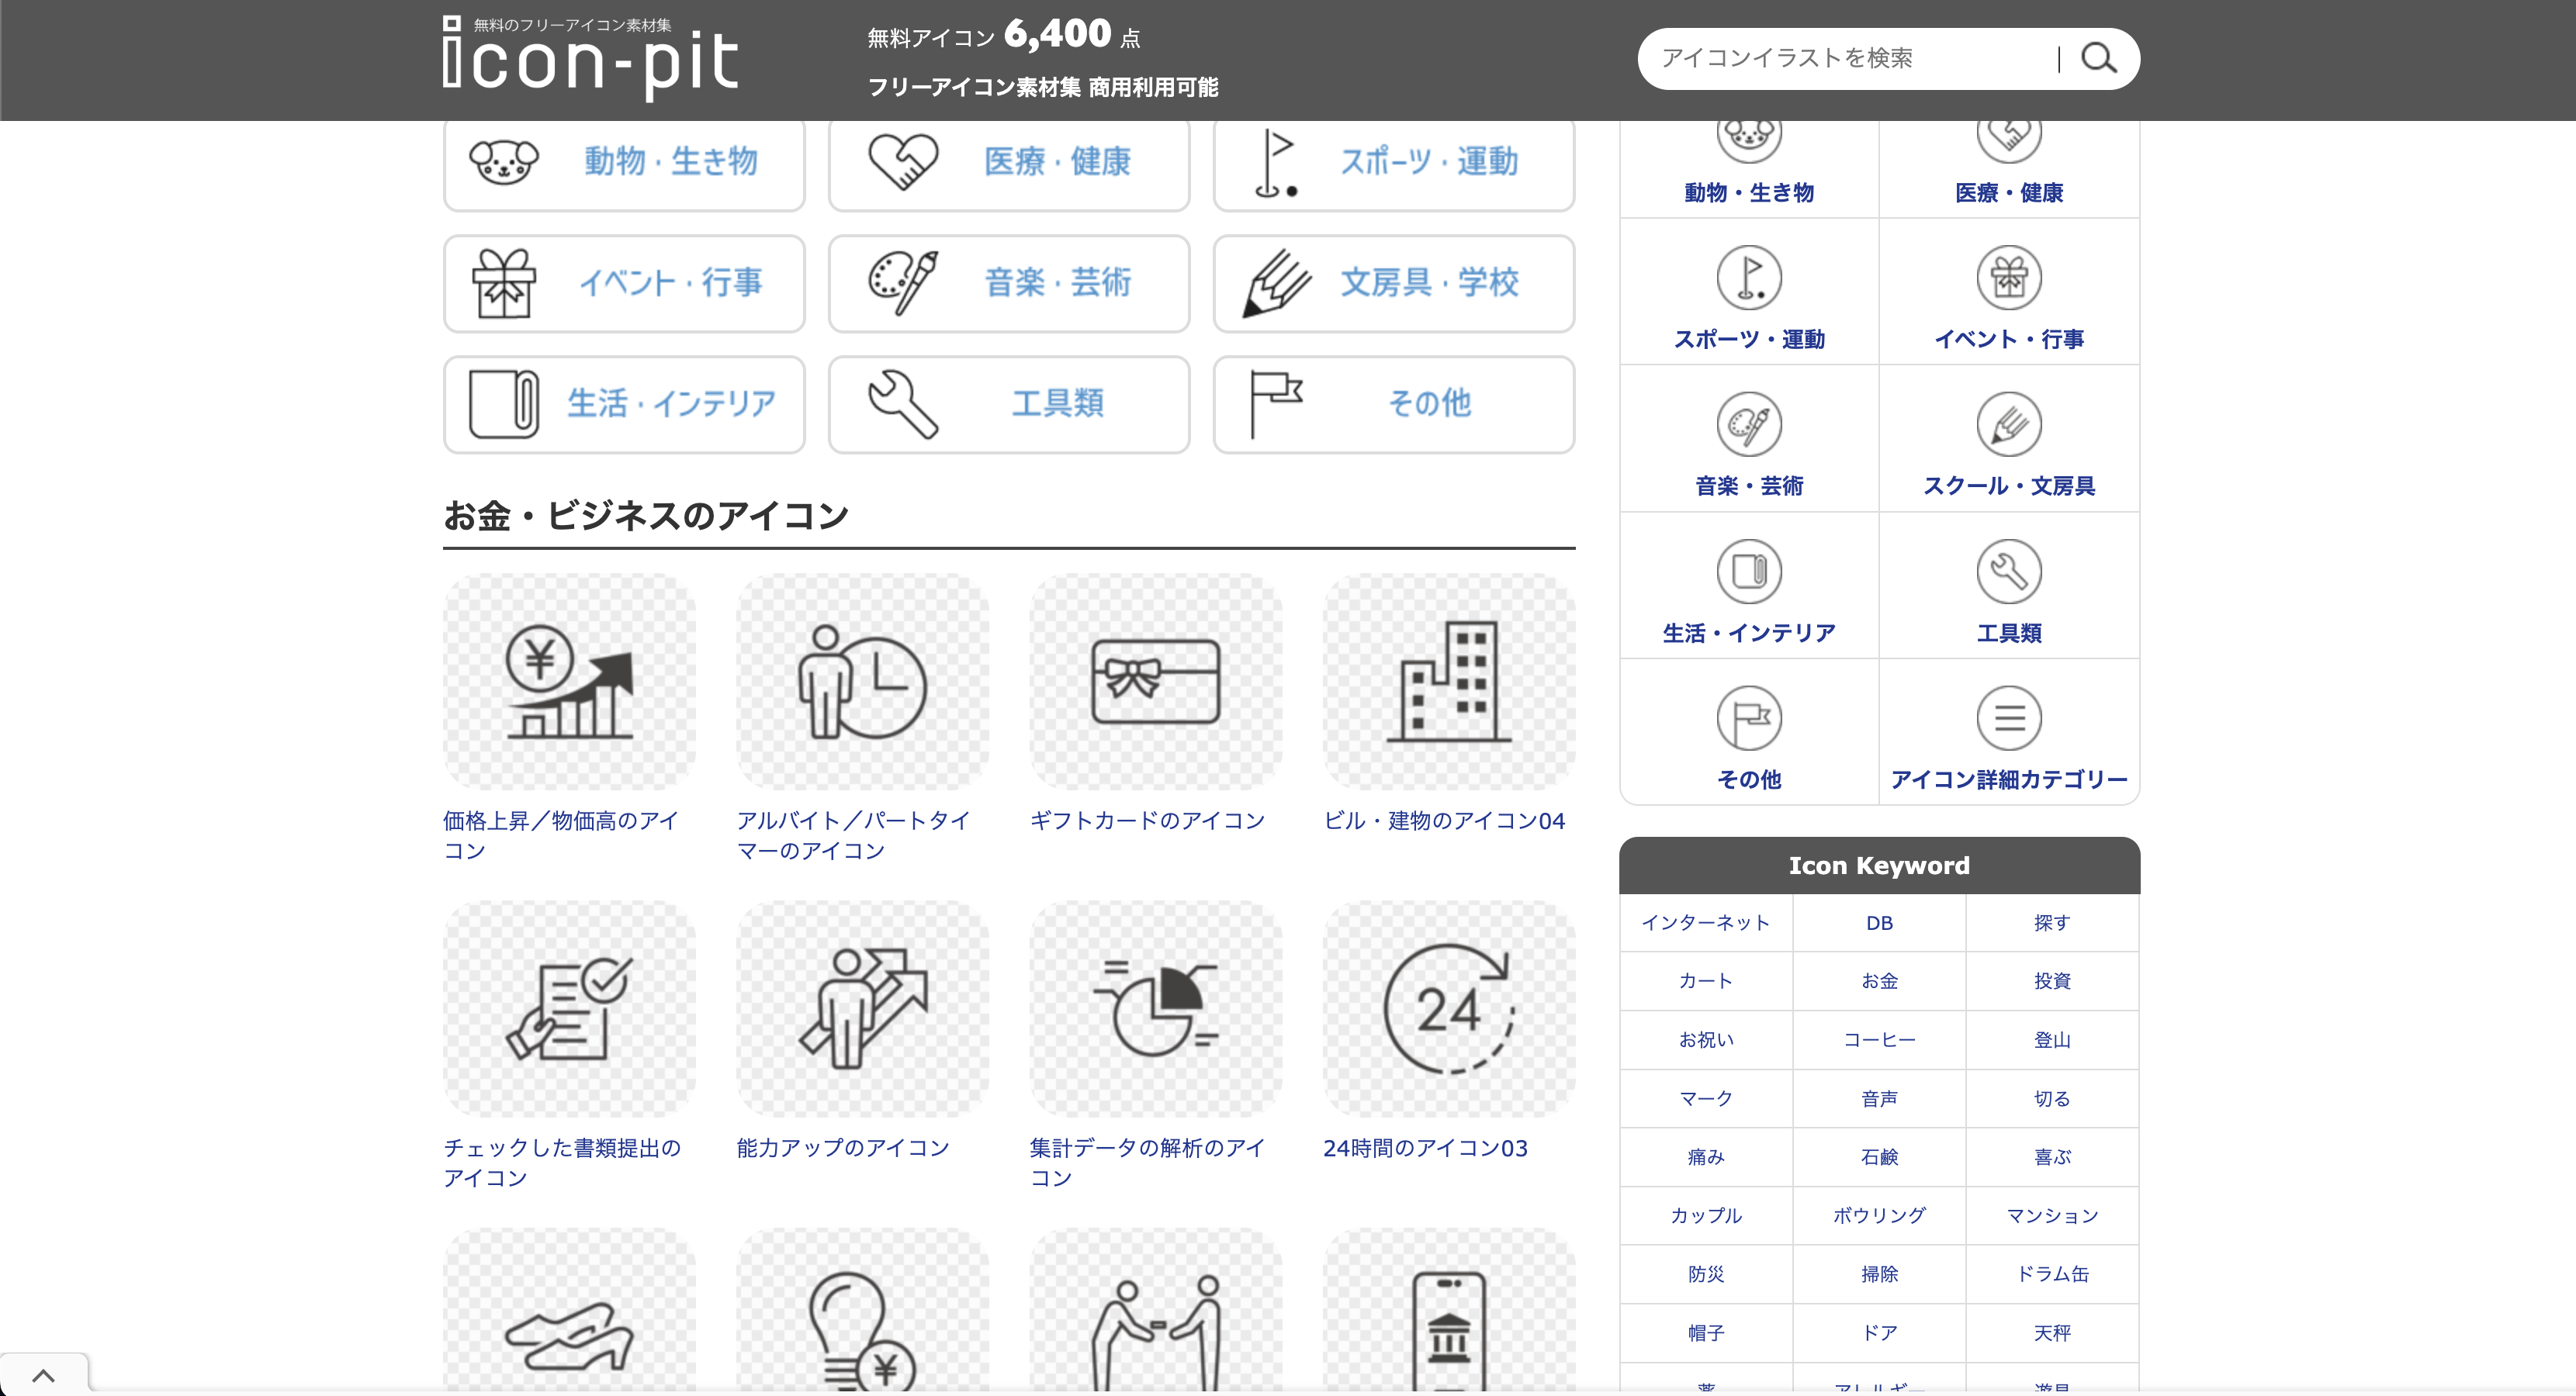Image resolution: width=2576 pixels, height=1396 pixels.
Task: Open the その他 category card
Action: point(1394,404)
